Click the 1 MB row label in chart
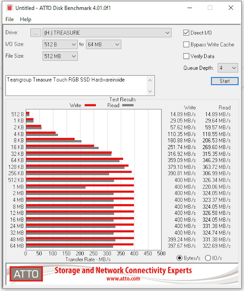 [18, 187]
